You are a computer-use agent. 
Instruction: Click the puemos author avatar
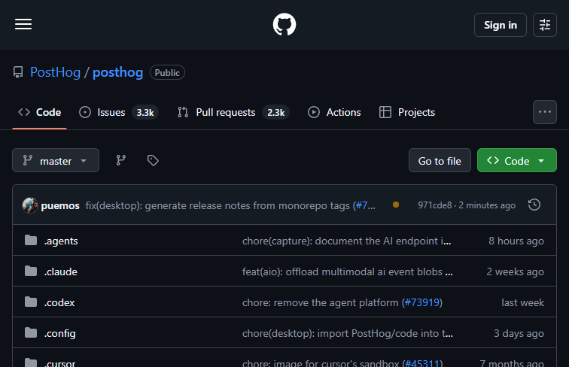click(30, 205)
